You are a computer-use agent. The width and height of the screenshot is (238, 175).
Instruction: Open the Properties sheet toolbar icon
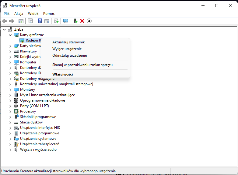click(30, 21)
